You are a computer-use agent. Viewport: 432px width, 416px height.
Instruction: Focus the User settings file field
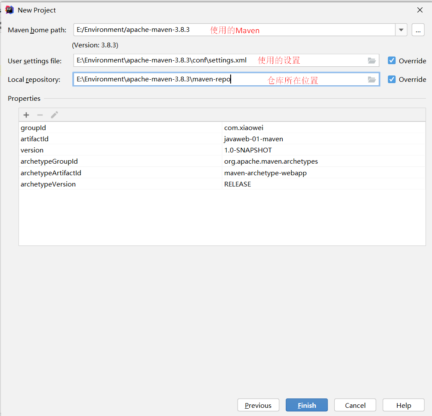point(226,60)
